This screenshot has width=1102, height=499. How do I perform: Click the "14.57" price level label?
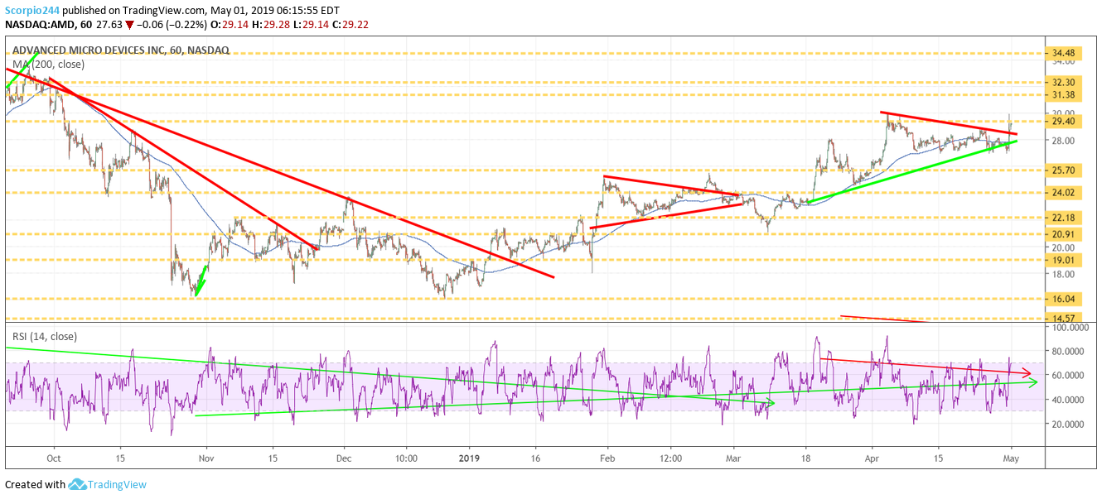(1063, 318)
